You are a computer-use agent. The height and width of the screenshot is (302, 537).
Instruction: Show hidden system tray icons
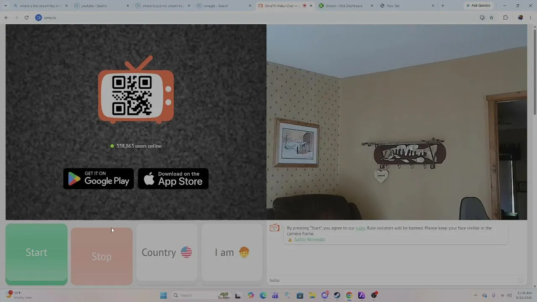tap(475, 295)
